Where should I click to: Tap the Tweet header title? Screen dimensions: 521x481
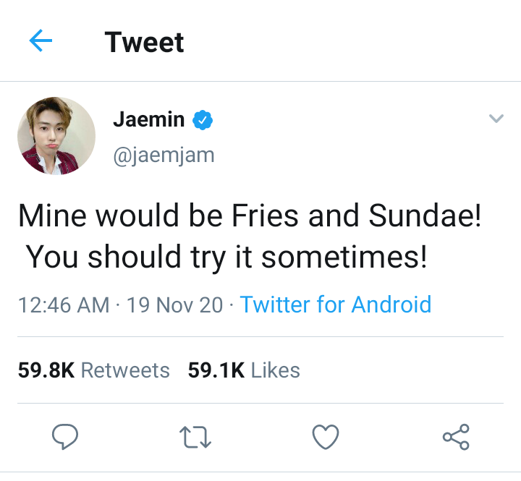point(144,42)
